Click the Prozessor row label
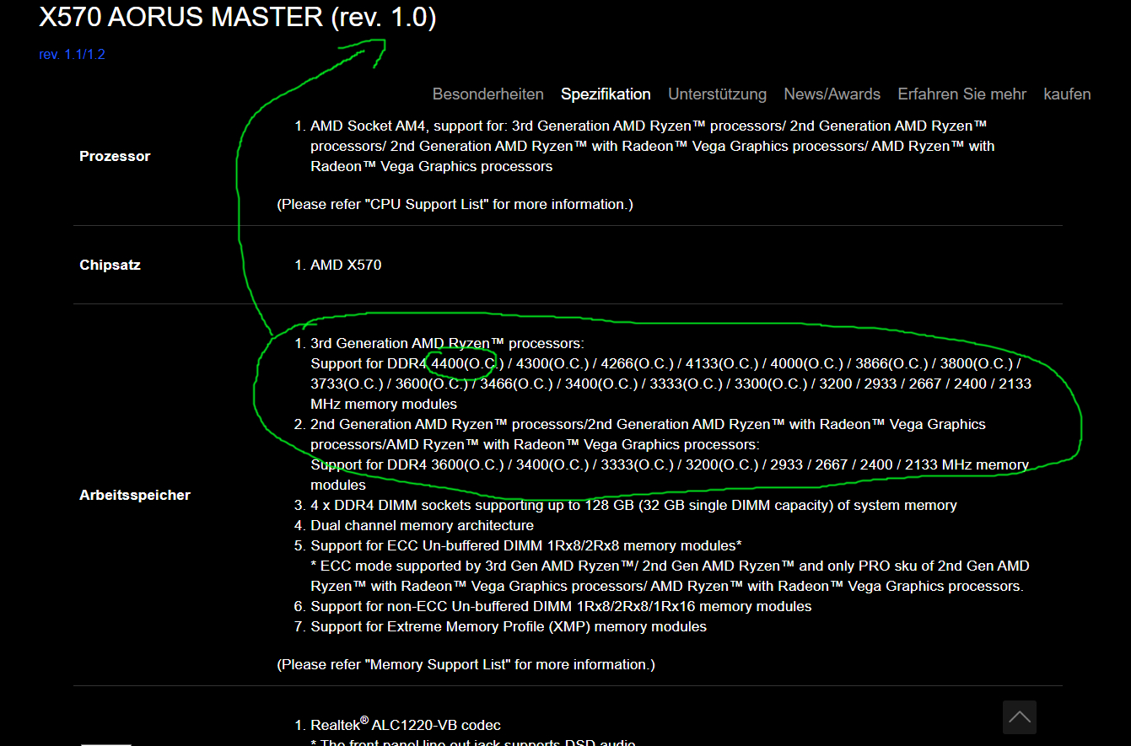Image resolution: width=1131 pixels, height=746 pixels. point(115,156)
